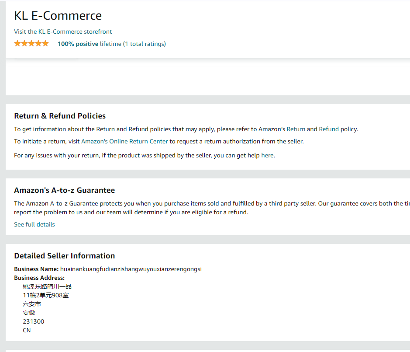Click the Return & Refund Policies heading
The image size is (410, 352).
coord(60,116)
